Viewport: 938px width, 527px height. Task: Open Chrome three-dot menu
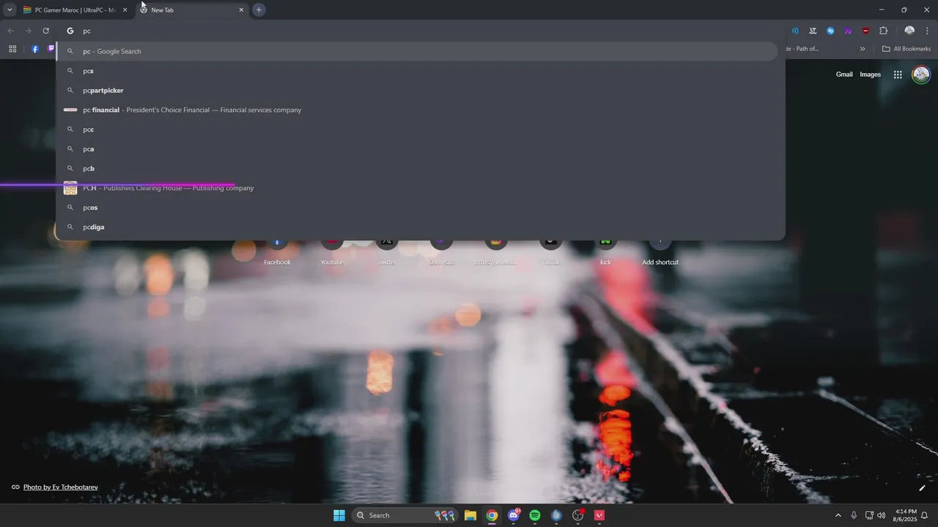click(928, 31)
